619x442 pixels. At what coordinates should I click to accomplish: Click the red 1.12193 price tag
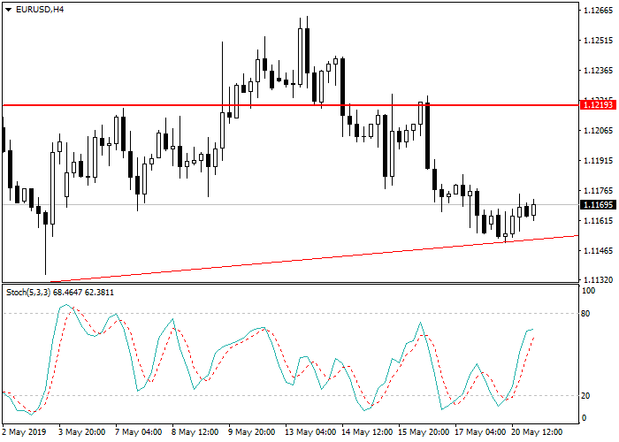point(598,105)
